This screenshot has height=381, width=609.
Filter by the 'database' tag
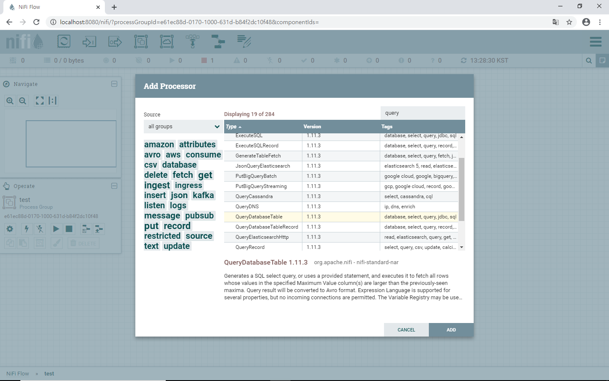coord(179,165)
